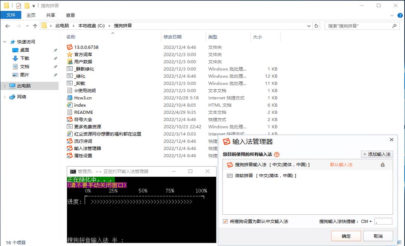Click the star icon for 官方词库 folder

tap(69, 54)
